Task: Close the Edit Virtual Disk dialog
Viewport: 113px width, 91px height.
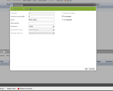Action: click(x=94, y=5)
